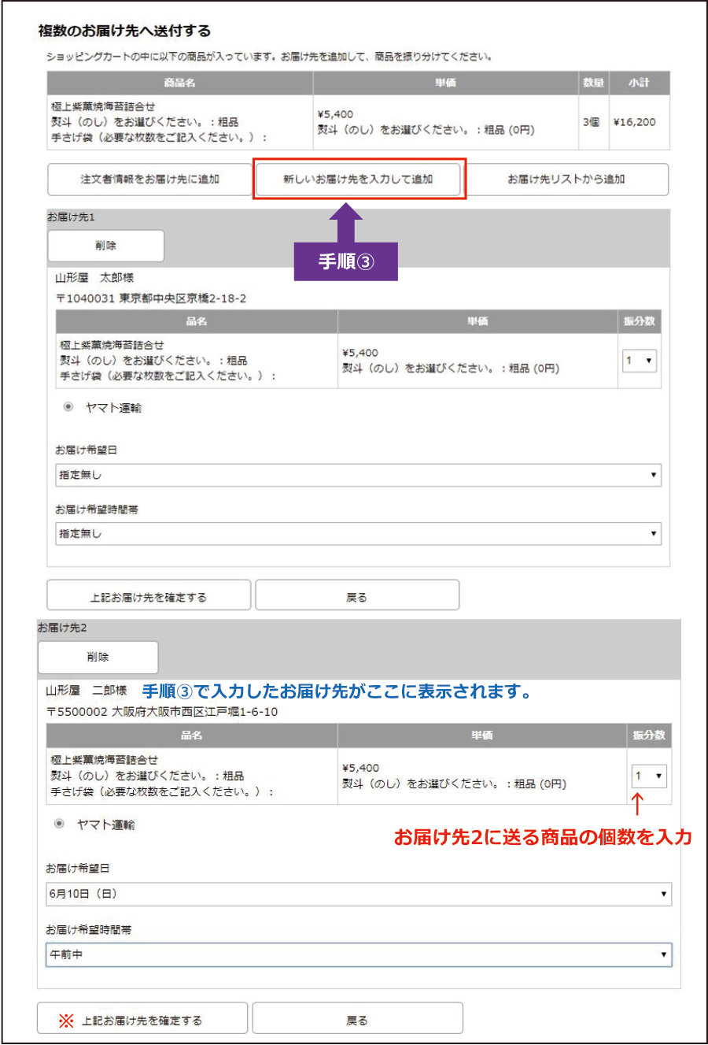Screen dimensions: 708x1045
Task: Expand お届け希望日 dropdown showing 指定無し
Action: coord(358,475)
